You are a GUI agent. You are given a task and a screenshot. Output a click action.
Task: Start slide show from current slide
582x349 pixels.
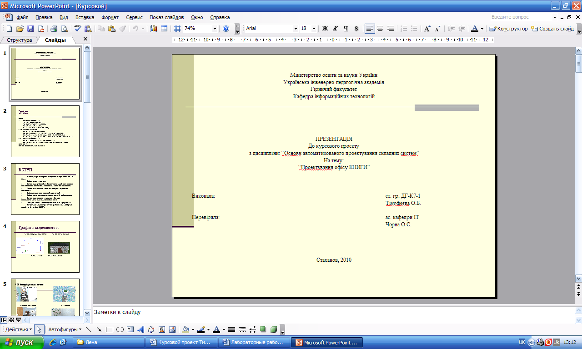coord(18,320)
